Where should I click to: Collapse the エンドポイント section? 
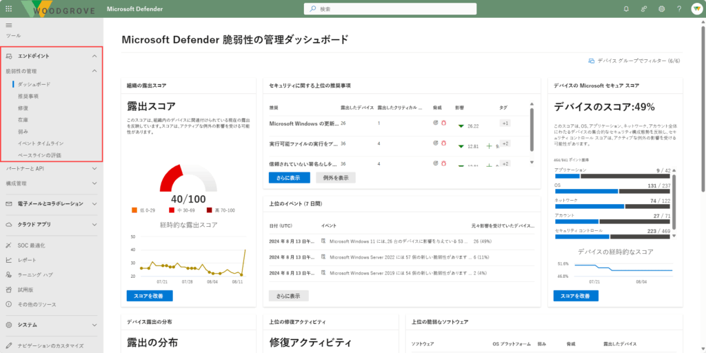pos(94,56)
